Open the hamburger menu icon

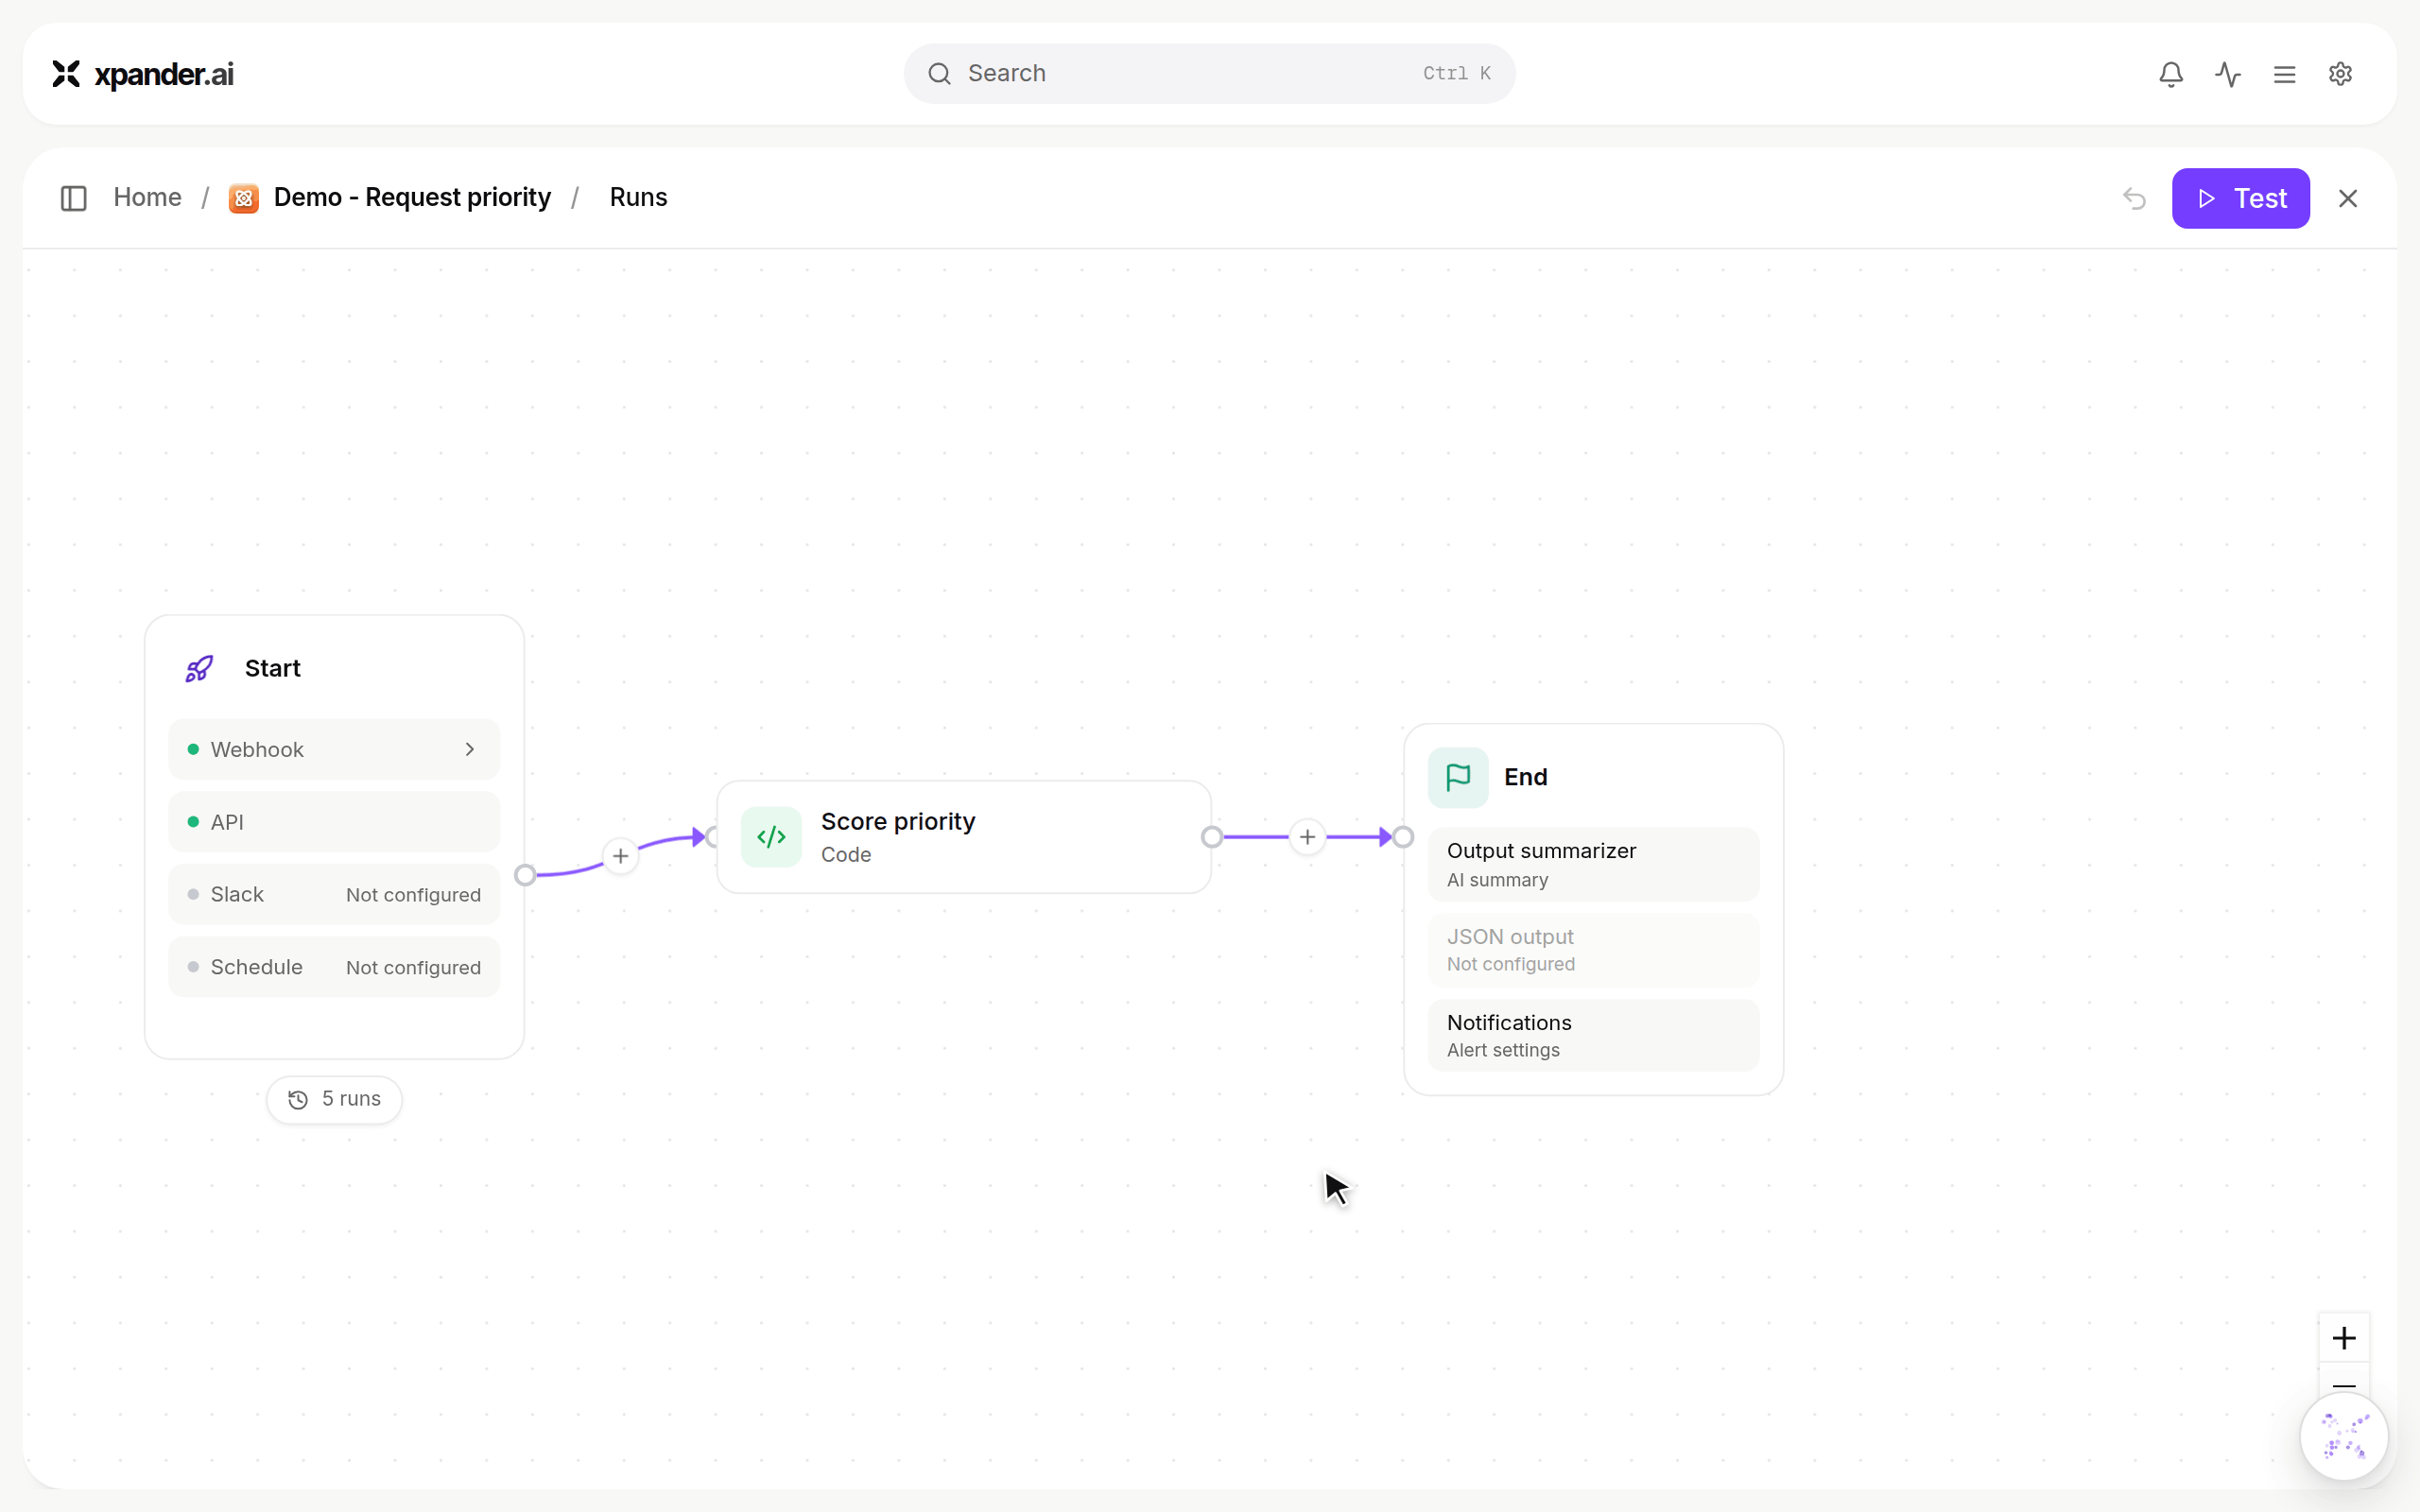2284,74
